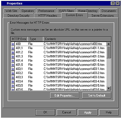The image size is (121, 118).
Task: Click the Set to Default button
Action: (96, 95)
